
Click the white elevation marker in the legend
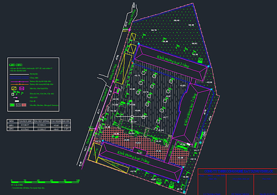(x=17, y=101)
